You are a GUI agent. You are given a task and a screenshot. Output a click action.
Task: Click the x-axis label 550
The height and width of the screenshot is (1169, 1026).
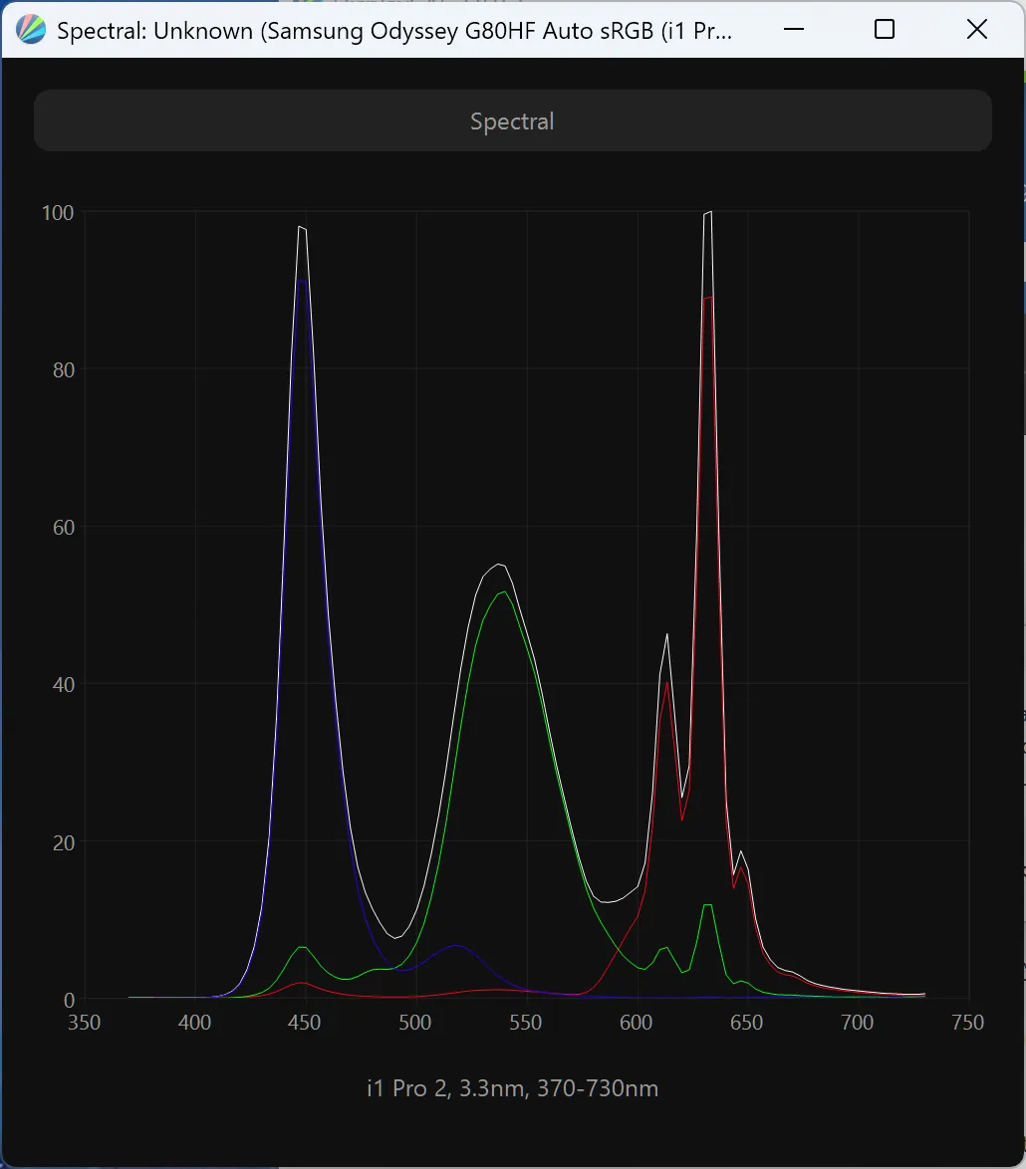[526, 1023]
